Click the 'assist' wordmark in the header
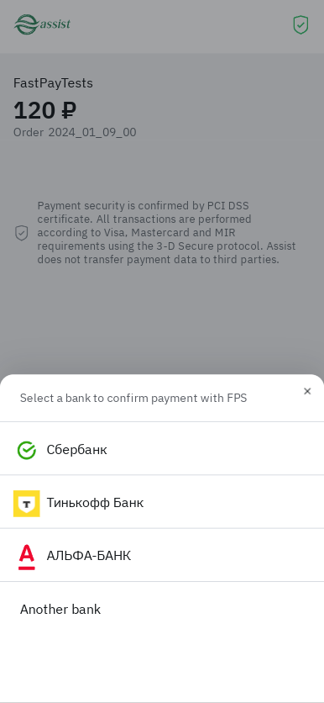 click(x=55, y=23)
